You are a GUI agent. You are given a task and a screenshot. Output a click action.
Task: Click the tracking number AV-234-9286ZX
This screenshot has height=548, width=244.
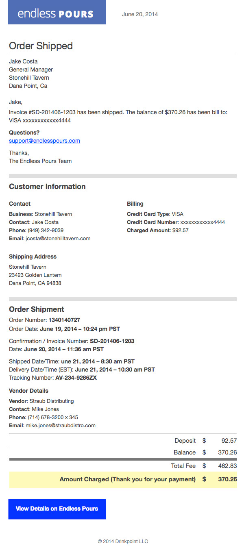point(76,378)
